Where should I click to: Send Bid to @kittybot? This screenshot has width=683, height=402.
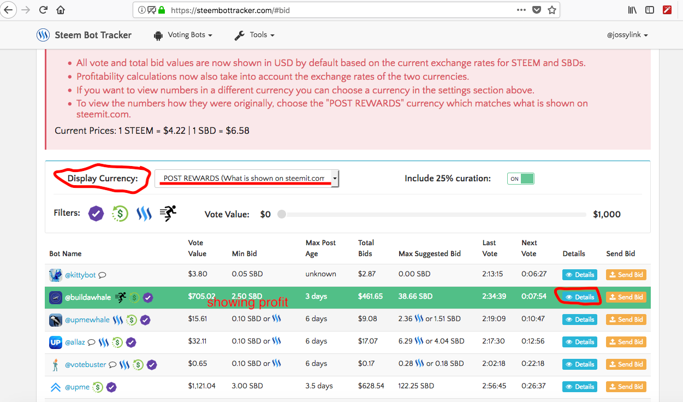626,275
